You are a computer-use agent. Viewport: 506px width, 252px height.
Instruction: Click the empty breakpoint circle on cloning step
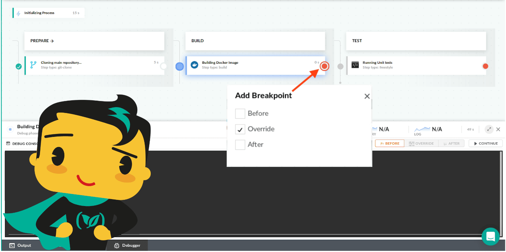(163, 66)
